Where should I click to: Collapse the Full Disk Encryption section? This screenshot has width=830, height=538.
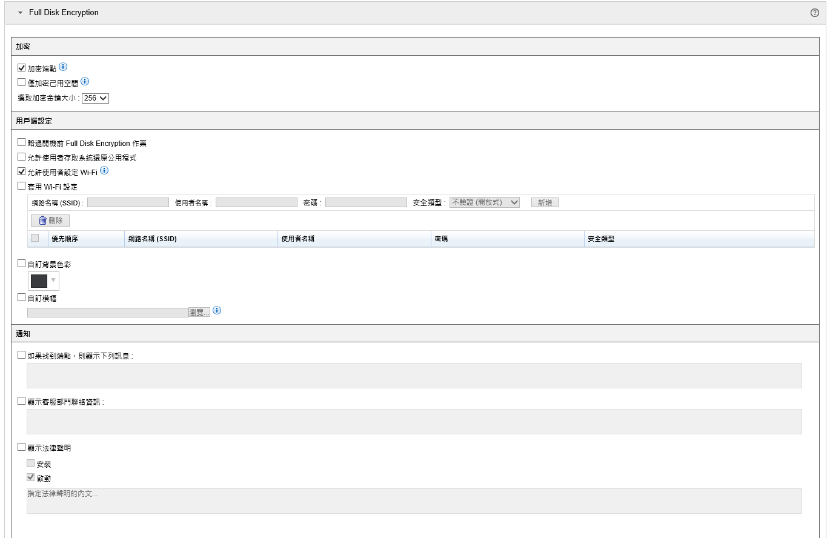click(20, 13)
